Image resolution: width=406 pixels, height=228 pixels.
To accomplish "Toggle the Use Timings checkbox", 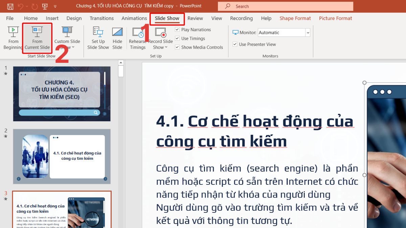I will (177, 39).
